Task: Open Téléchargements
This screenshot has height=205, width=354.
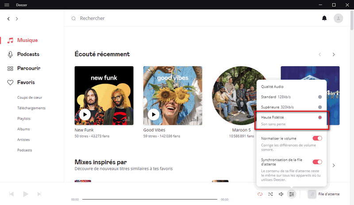Action: pos(31,108)
